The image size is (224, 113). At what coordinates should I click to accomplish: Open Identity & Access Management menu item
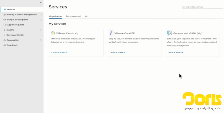[x=22, y=15]
